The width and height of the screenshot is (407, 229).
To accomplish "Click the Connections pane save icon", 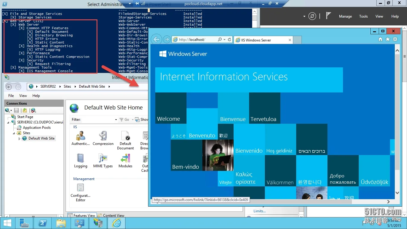I will [x=16, y=110].
